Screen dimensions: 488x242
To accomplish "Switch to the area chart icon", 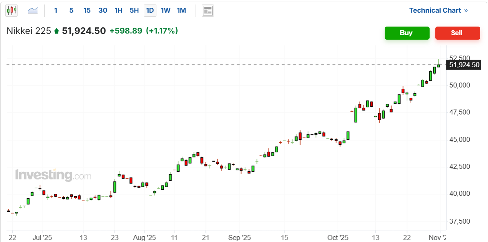I will click(33, 11).
